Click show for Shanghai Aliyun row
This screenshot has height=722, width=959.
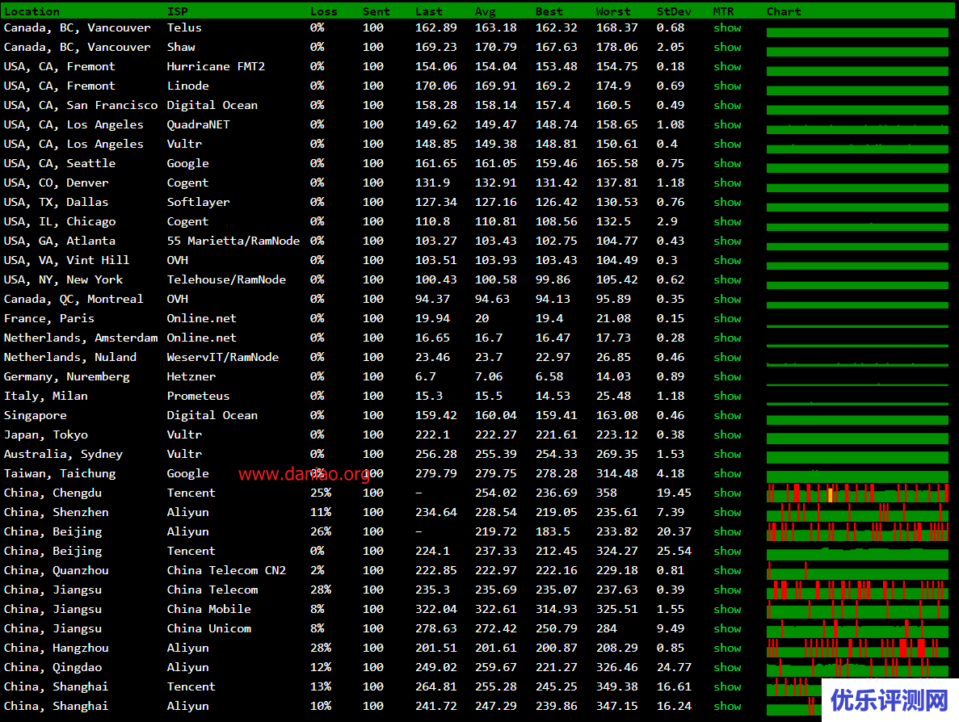pos(727,706)
